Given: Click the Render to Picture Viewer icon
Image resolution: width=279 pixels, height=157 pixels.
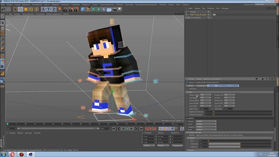Looking at the screenshot, I should coord(71,9).
